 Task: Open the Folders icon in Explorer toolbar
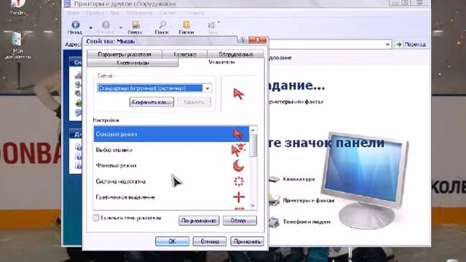tap(186, 25)
